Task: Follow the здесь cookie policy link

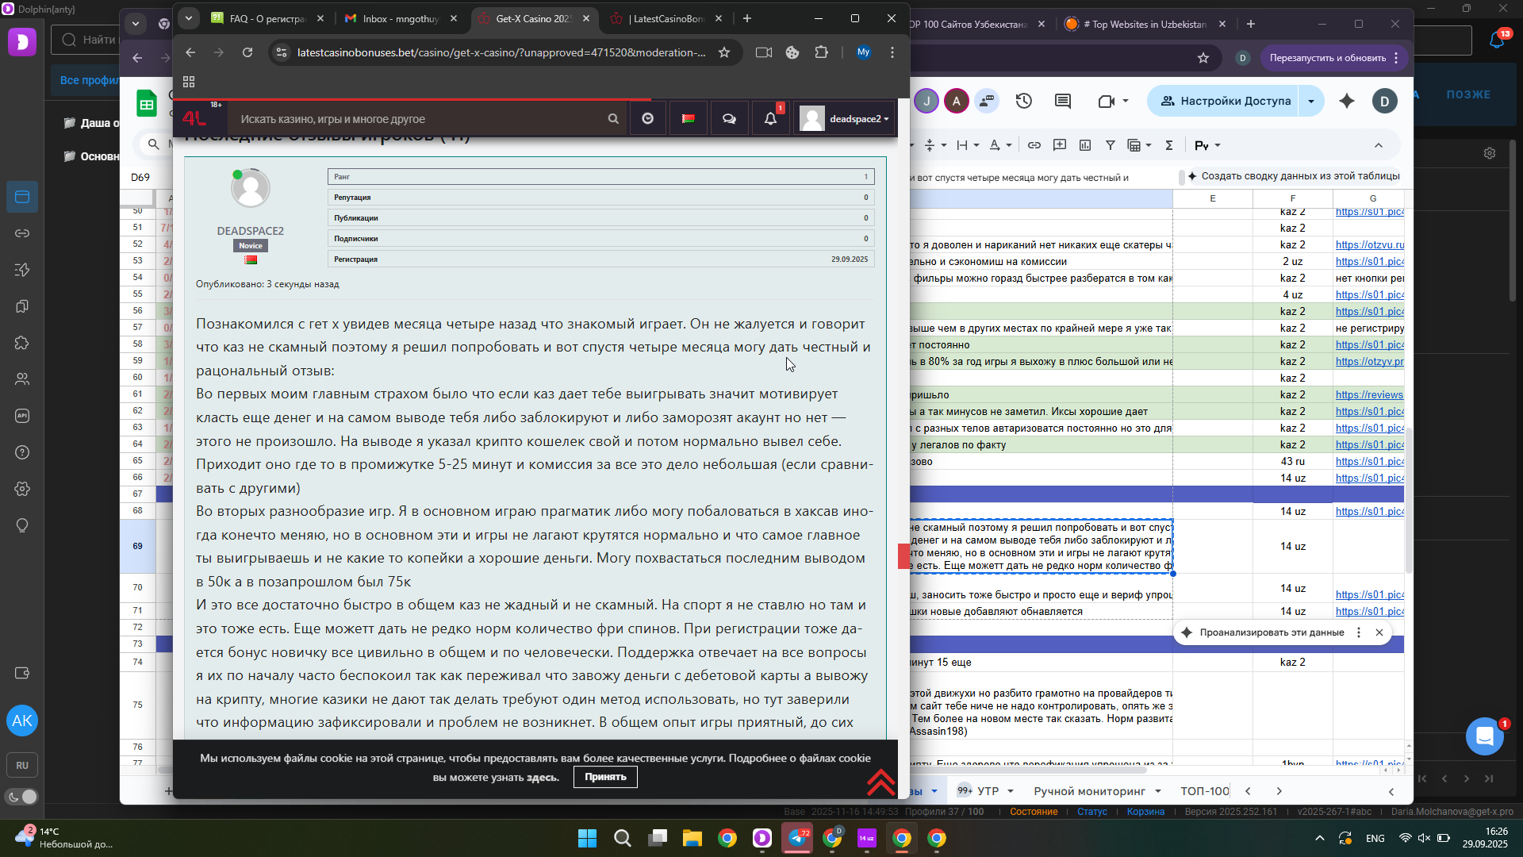Action: (543, 778)
